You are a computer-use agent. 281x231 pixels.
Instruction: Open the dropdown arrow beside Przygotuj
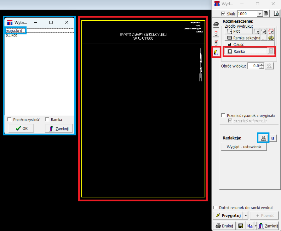[x=246, y=216]
